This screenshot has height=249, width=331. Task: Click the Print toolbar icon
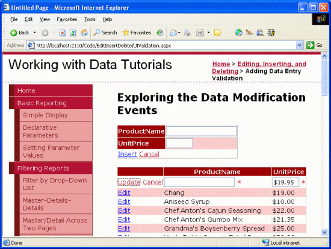[187, 32]
